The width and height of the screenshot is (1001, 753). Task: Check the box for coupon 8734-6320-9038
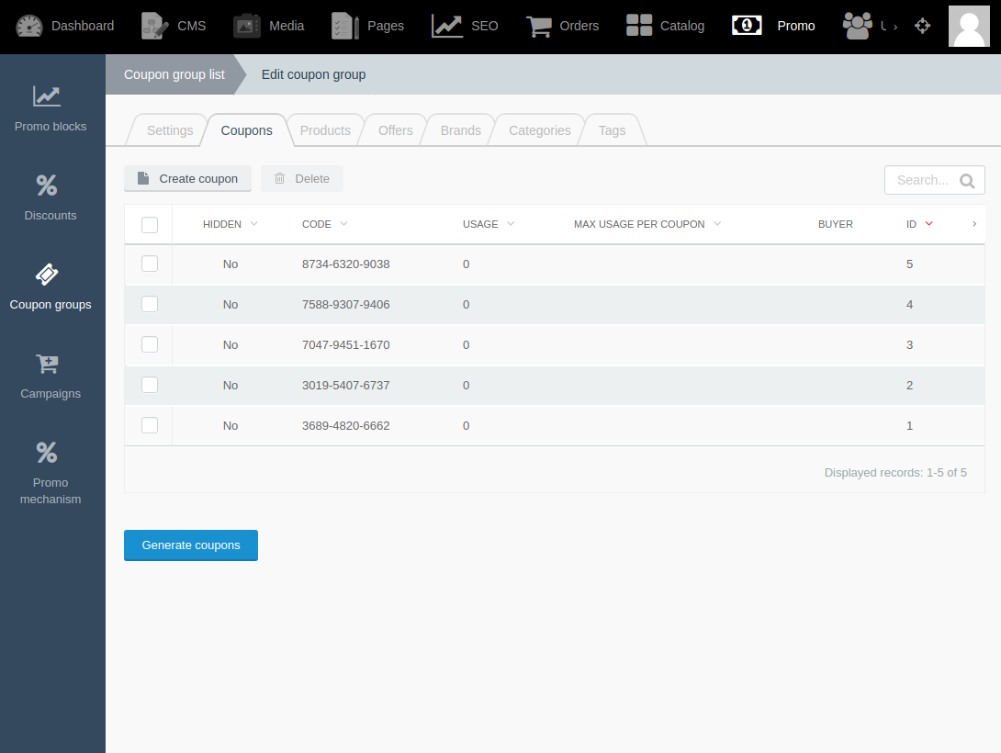150,264
